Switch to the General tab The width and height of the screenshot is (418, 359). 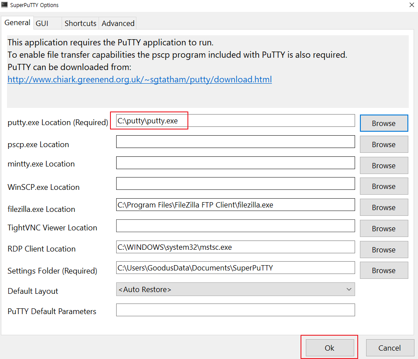coord(17,23)
